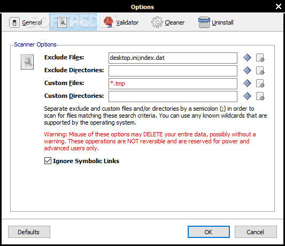The width and height of the screenshot is (285, 246).
Task: Click into the Custom Directories field
Action: pos(173,96)
